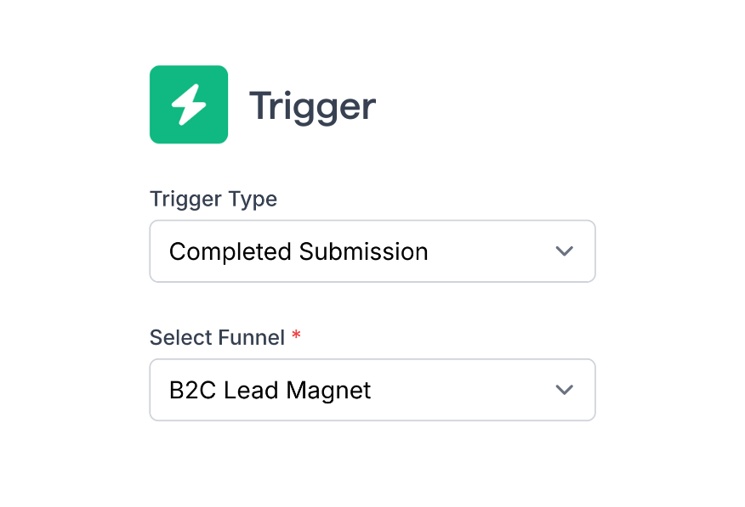Image resolution: width=745 pixels, height=507 pixels.
Task: Click inside the Select Funnel combo box
Action: click(372, 390)
